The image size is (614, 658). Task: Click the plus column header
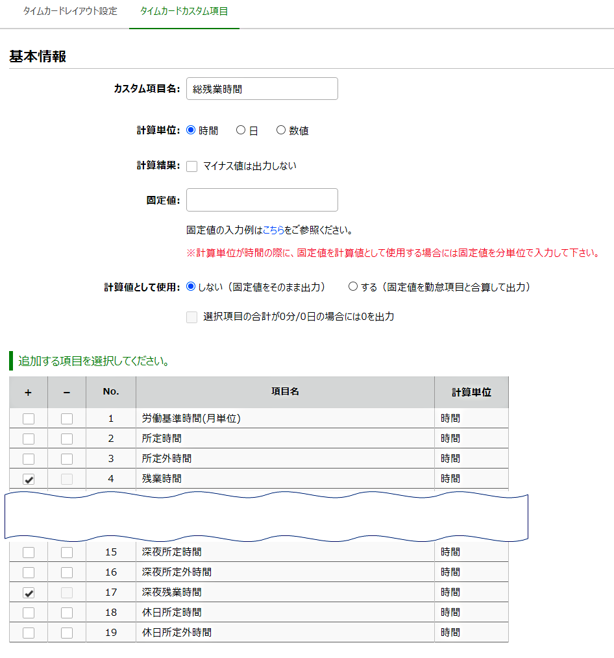point(28,392)
